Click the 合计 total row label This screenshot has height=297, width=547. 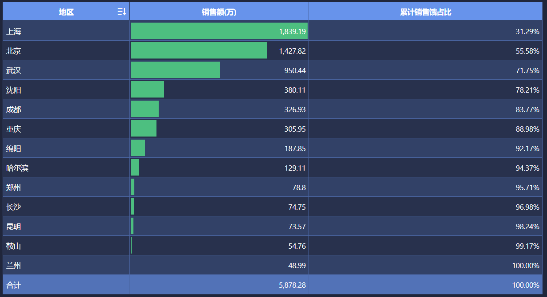coord(14,285)
